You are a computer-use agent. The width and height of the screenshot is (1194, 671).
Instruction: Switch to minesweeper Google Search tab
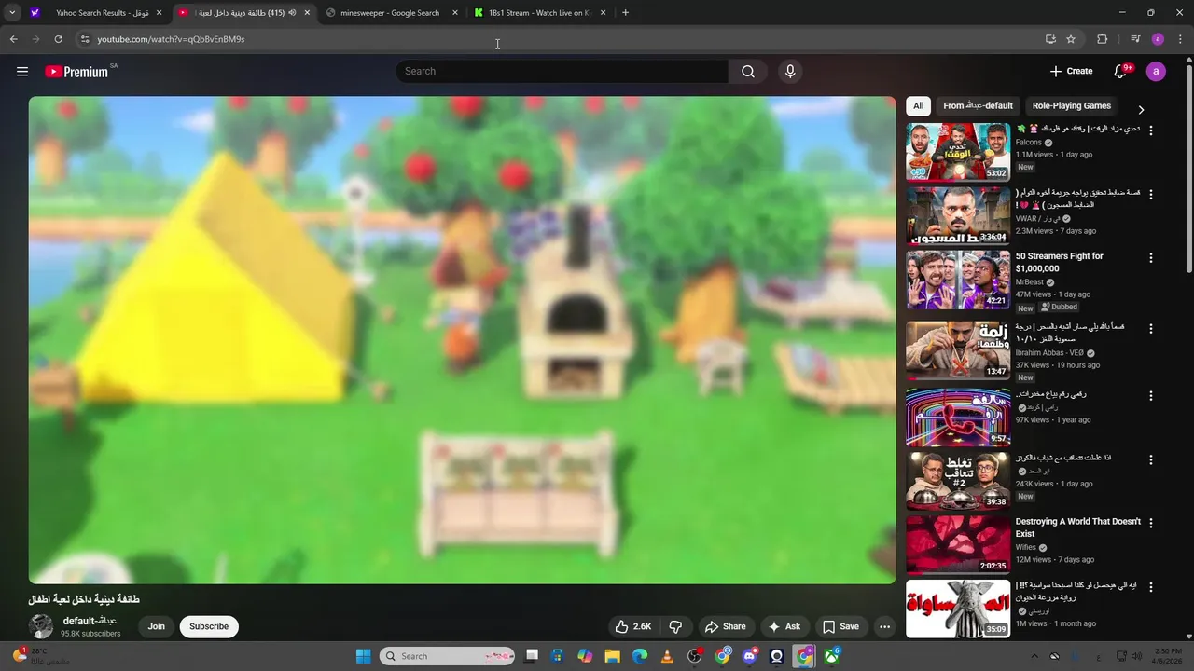[390, 13]
